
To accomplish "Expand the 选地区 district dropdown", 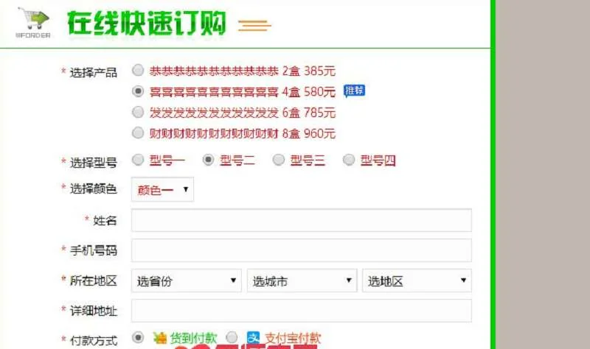I will click(417, 281).
